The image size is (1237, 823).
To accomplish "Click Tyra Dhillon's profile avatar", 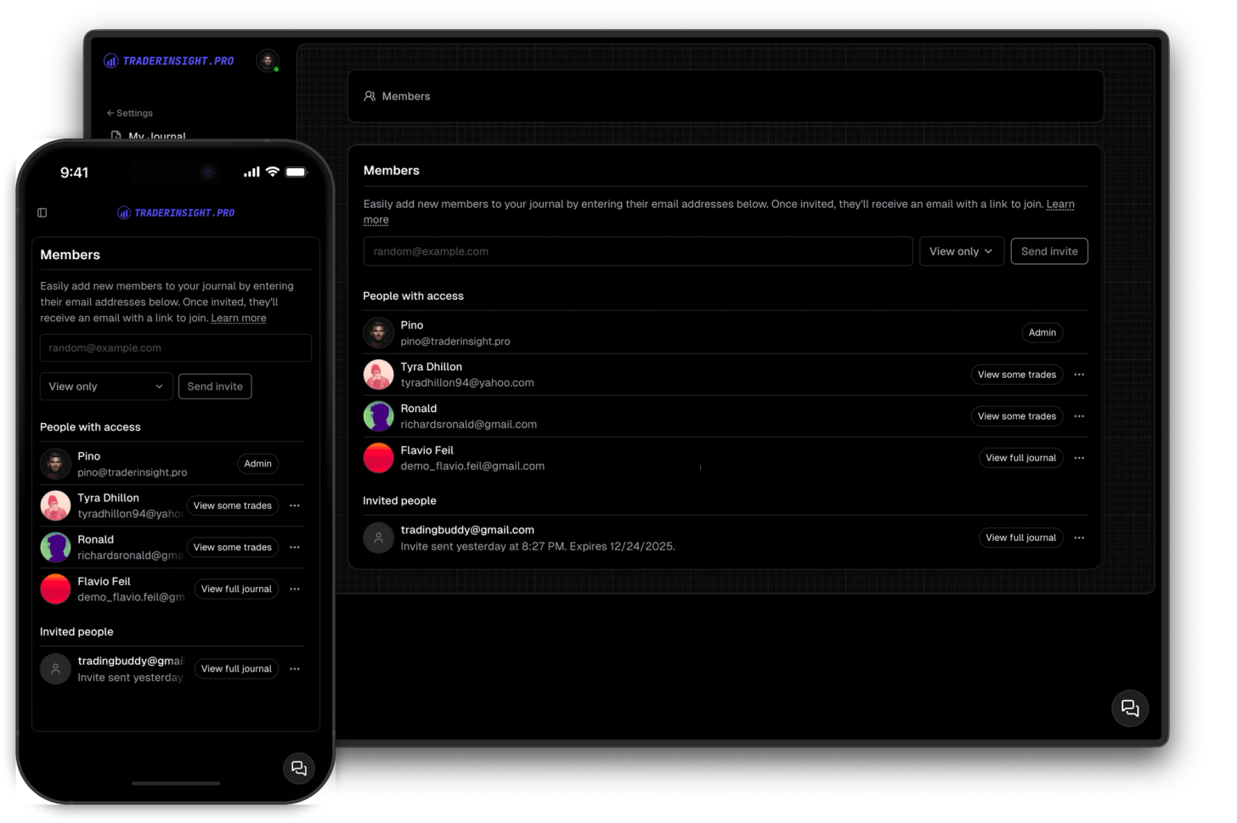I will [378, 374].
